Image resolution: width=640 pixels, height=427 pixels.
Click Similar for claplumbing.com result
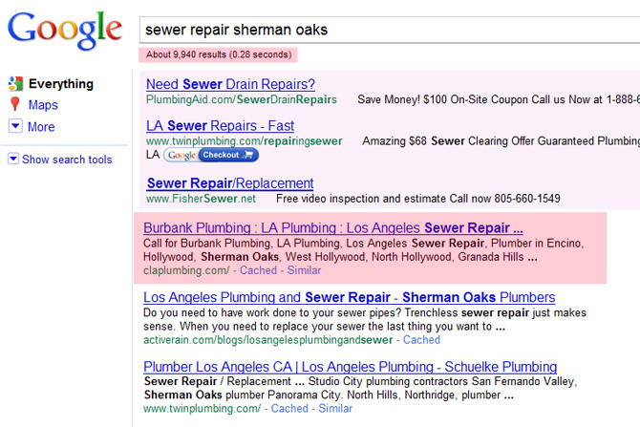click(305, 270)
